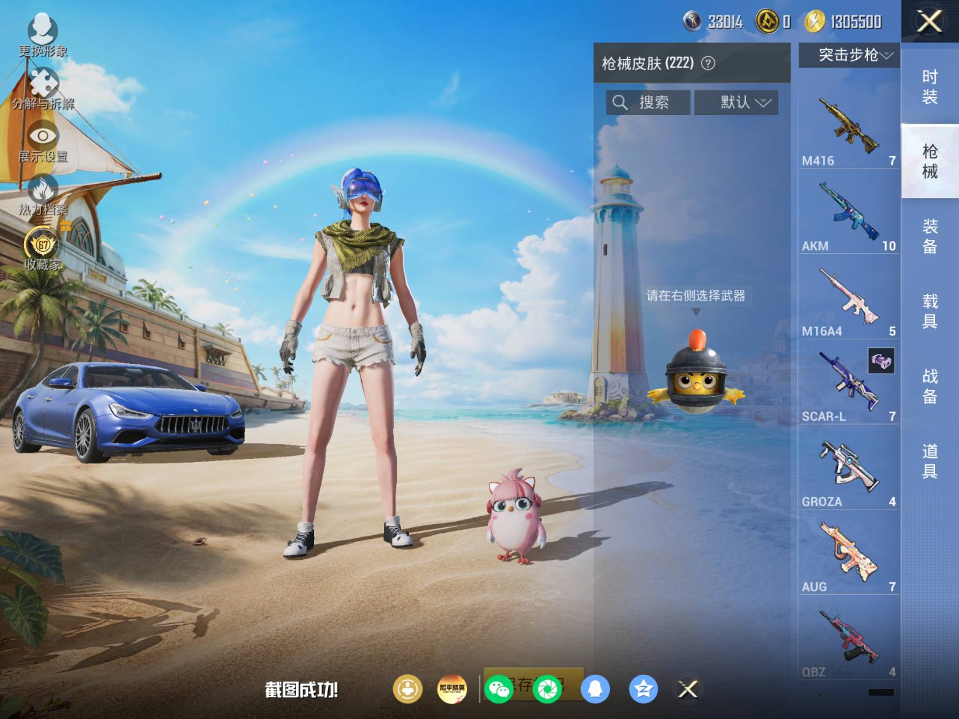Viewport: 959px width, 719px height.
Task: Click the player character model
Action: [353, 363]
